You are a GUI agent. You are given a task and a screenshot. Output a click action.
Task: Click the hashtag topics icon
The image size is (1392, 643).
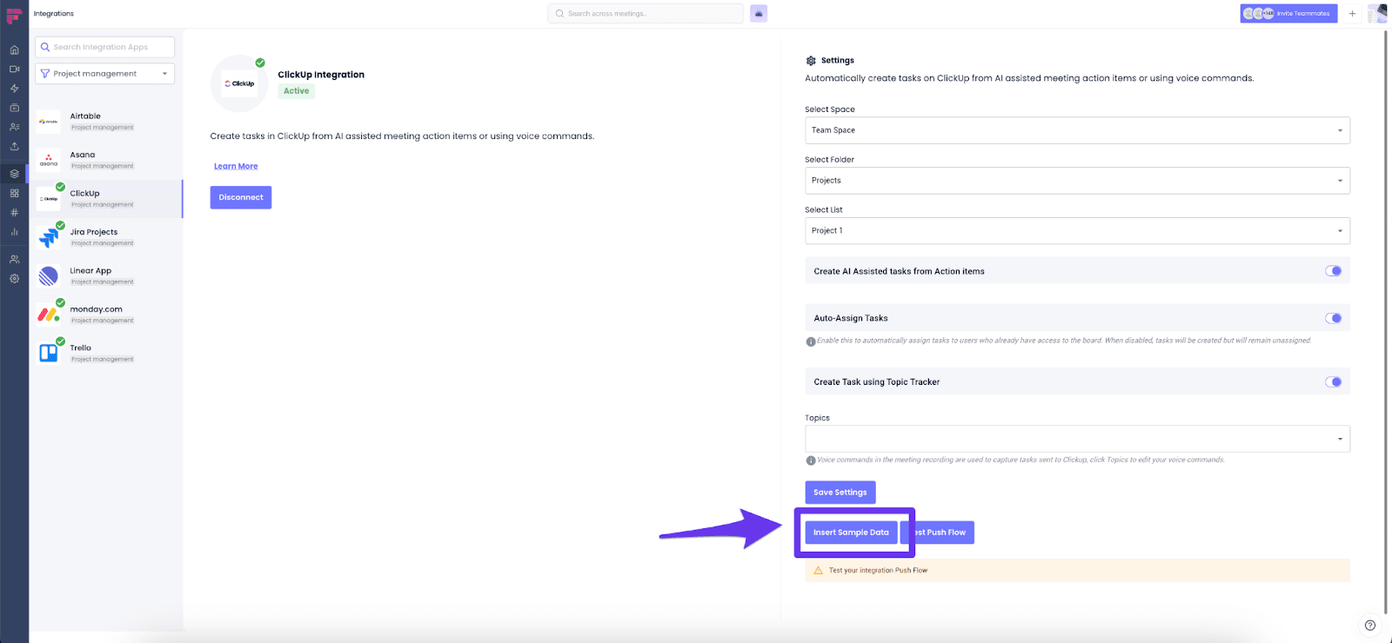click(x=14, y=212)
